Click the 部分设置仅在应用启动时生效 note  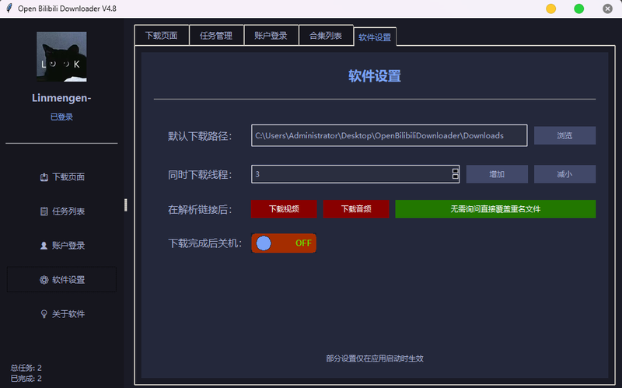[375, 358]
